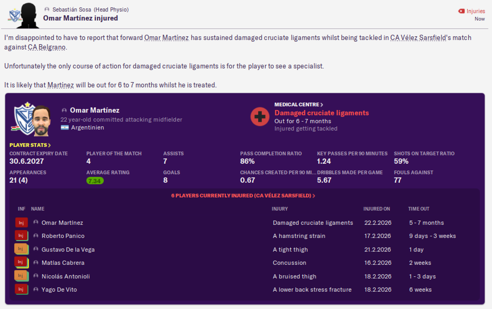Click the green 7.34 average rating badge
This screenshot has width=492, height=309.
coord(95,181)
